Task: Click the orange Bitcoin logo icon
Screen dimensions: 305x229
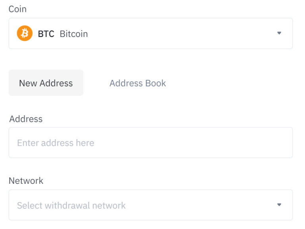Action: tap(25, 33)
